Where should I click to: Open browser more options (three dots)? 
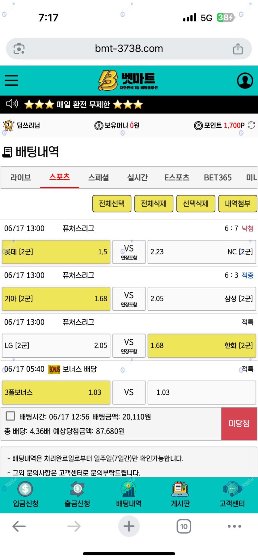pyautogui.click(x=234, y=526)
